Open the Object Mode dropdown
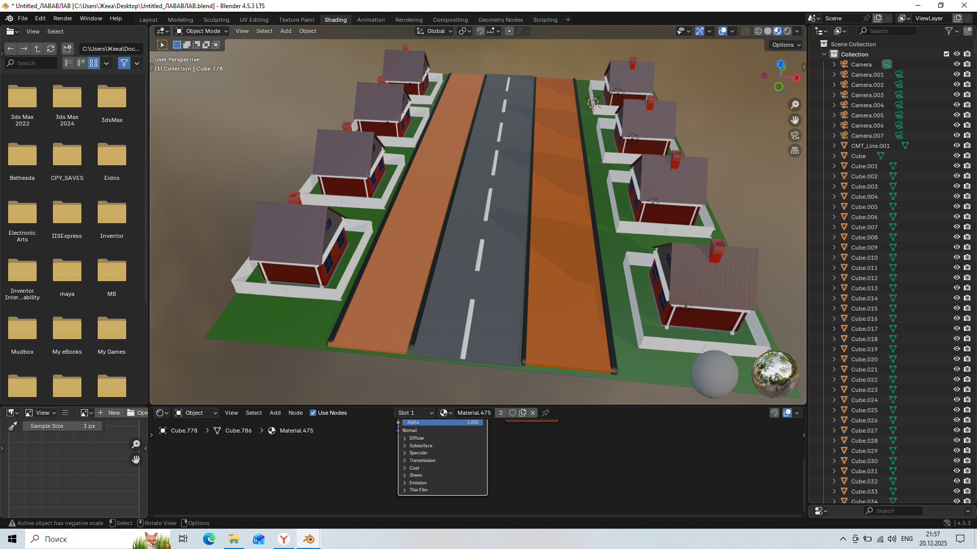 [202, 31]
